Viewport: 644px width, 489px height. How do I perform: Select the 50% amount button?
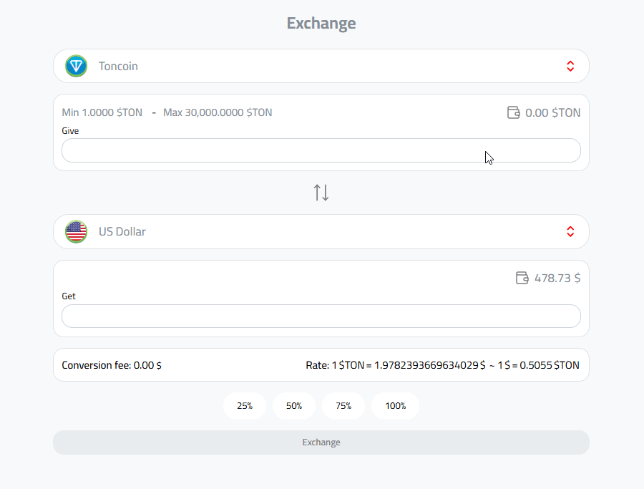click(x=294, y=406)
